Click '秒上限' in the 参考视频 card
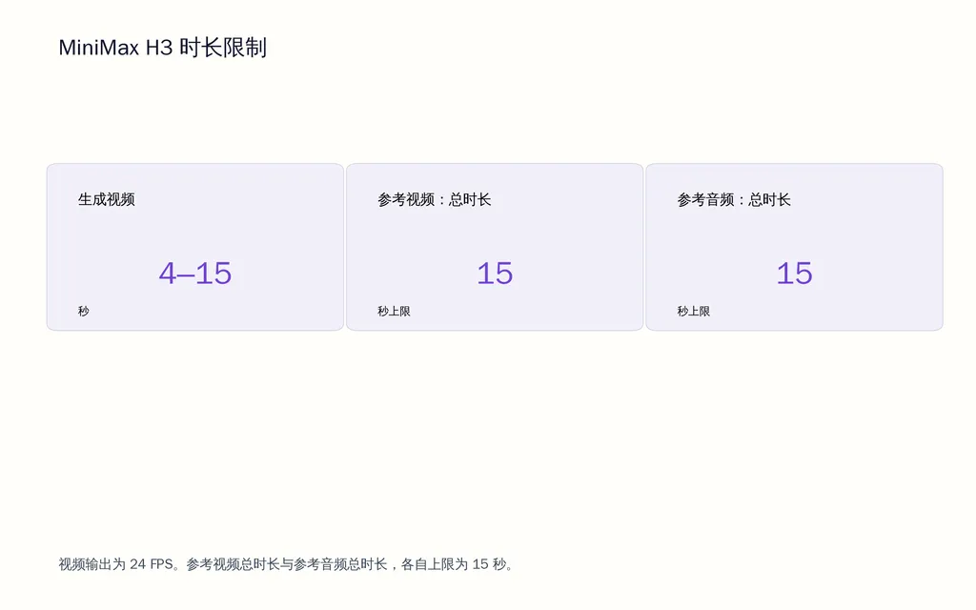976x610 pixels. pos(394,311)
